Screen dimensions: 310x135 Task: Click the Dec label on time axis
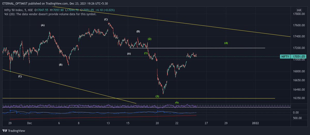click(29, 123)
